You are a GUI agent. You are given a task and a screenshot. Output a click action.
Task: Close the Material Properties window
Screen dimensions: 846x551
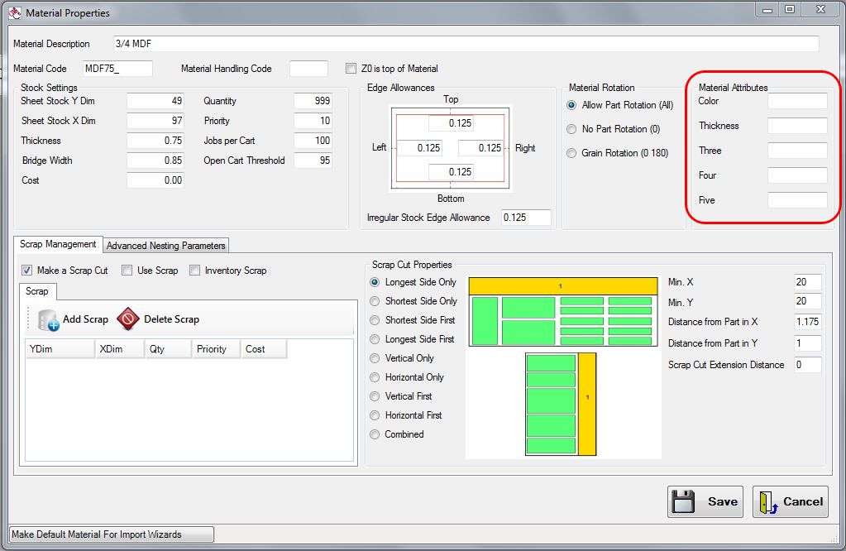coord(820,10)
